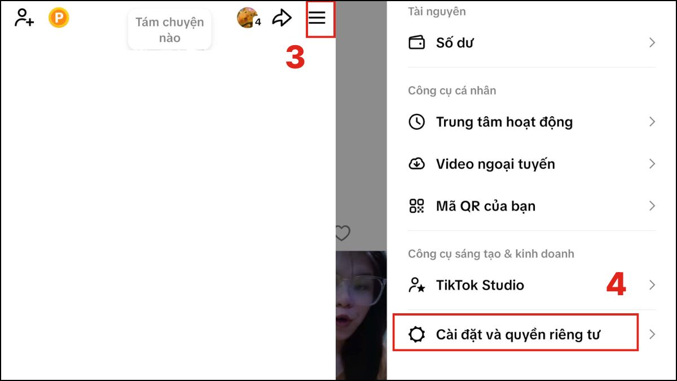Tap the heart like icon on the video
677x381 pixels.
342,233
